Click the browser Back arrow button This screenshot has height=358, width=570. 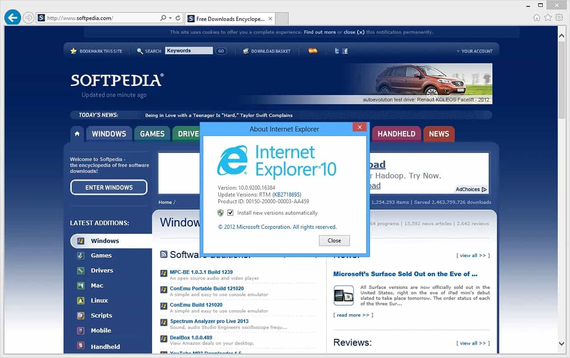pos(12,18)
